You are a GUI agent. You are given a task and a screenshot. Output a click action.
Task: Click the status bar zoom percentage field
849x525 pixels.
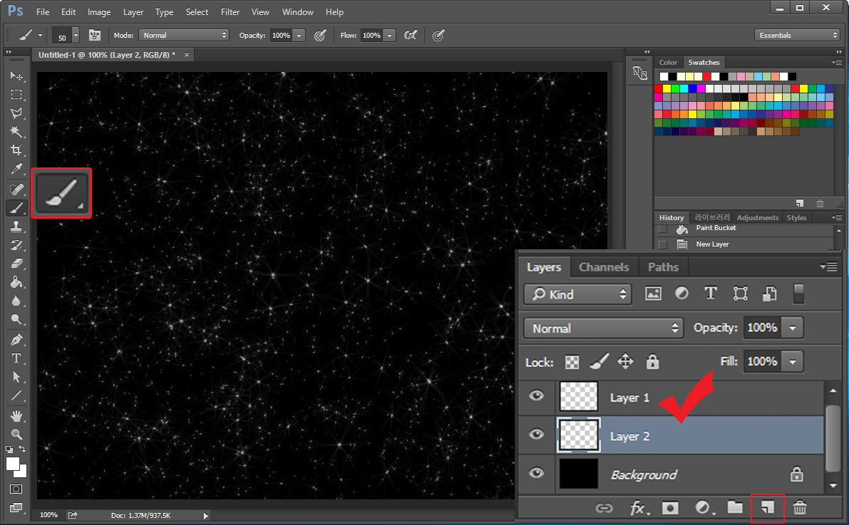click(48, 515)
